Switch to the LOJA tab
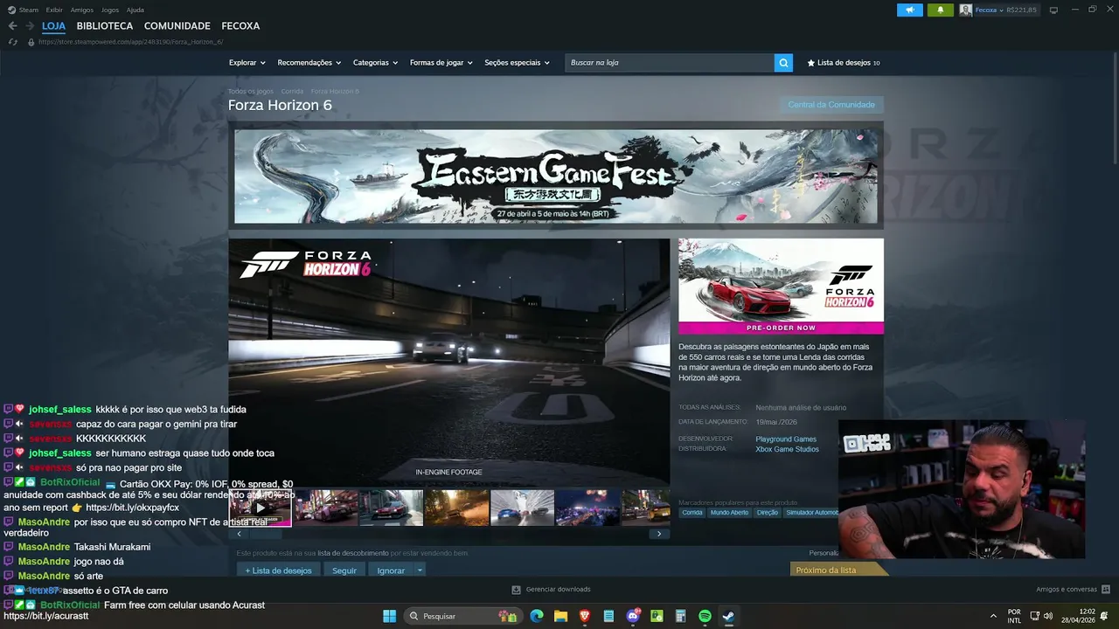This screenshot has height=629, width=1119. pos(53,26)
